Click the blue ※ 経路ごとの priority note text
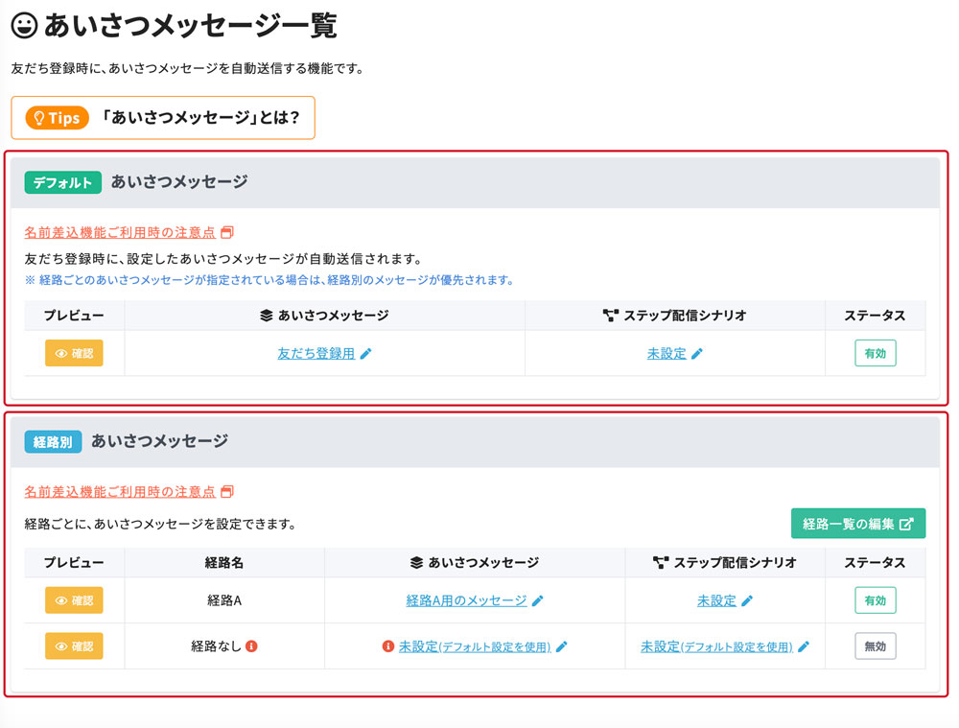959x728 pixels. pos(269,280)
